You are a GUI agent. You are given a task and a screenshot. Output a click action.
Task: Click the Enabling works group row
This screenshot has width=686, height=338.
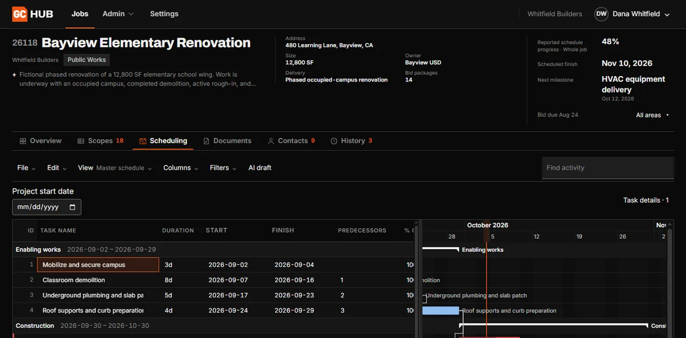pos(213,250)
